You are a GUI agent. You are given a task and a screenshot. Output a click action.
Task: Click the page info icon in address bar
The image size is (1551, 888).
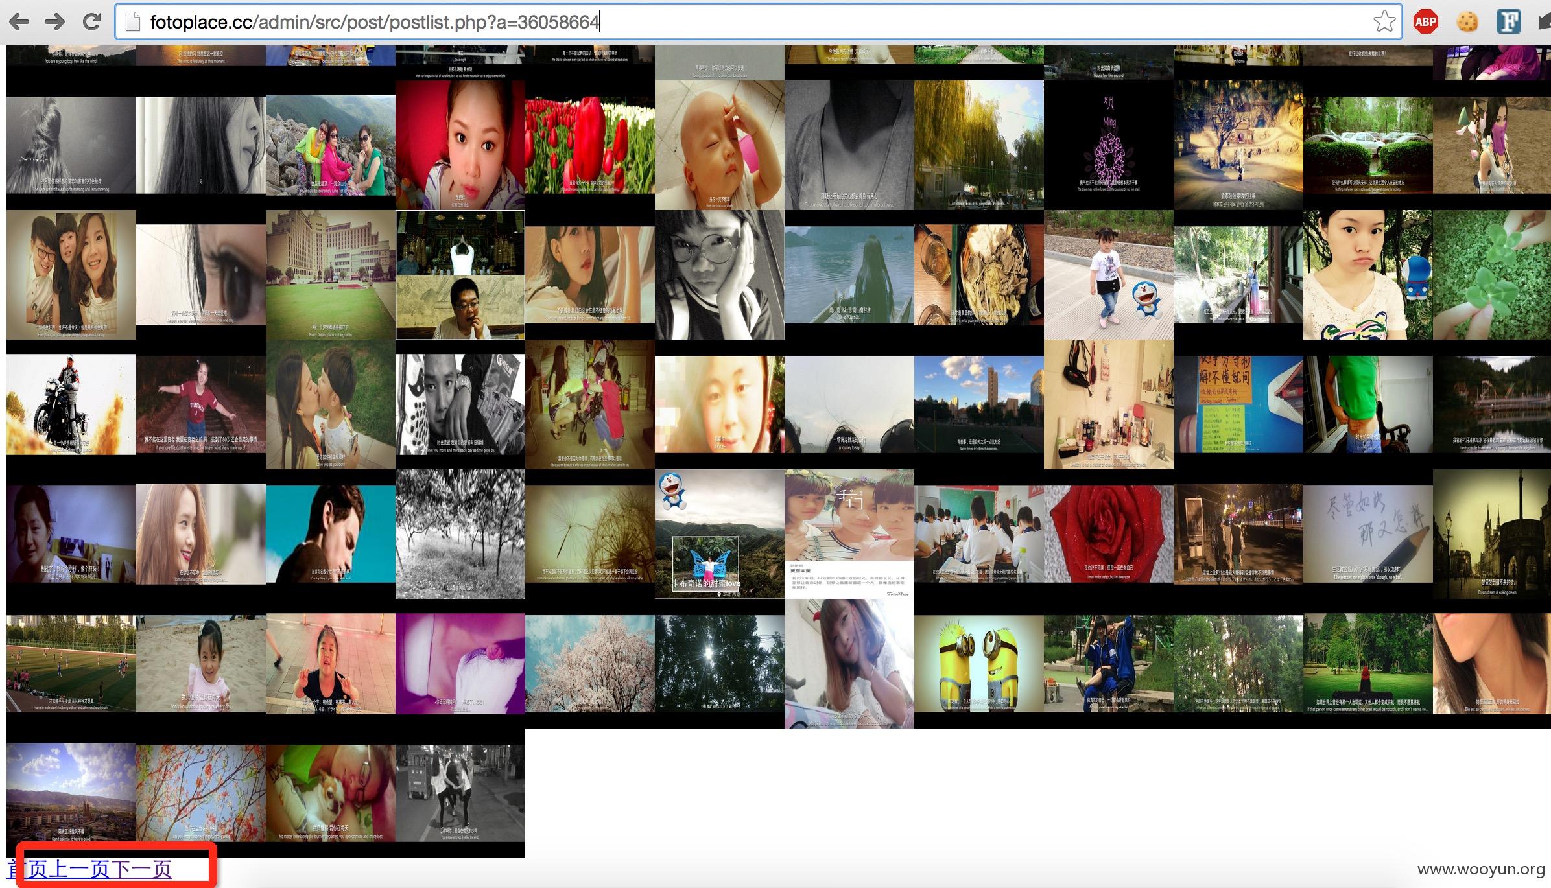click(x=132, y=22)
